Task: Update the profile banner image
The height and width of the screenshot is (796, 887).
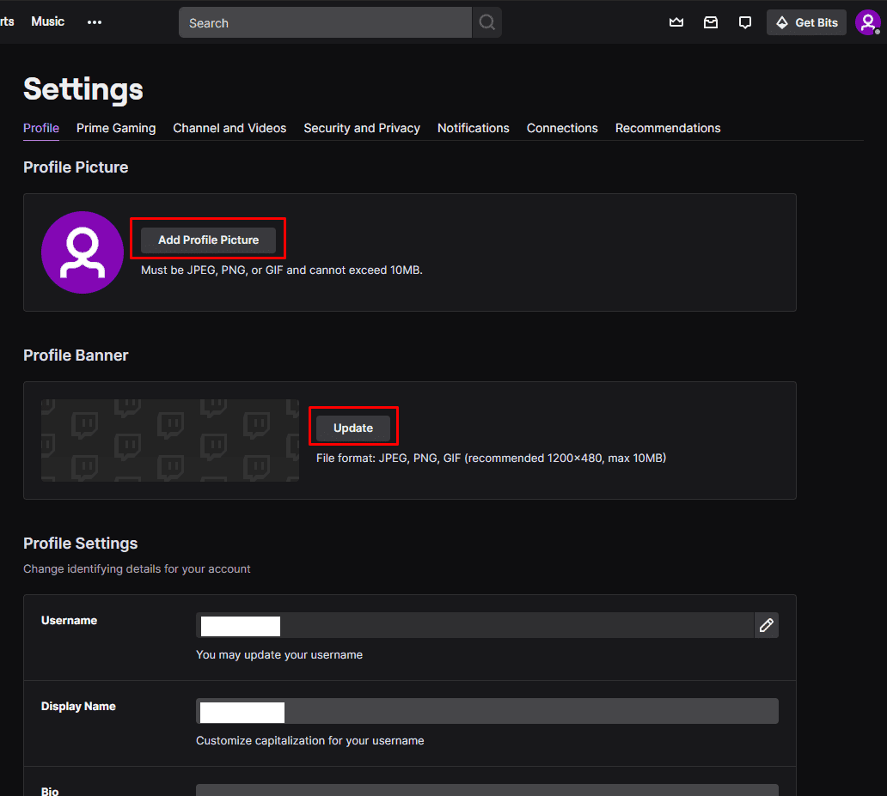Action: [x=352, y=427]
